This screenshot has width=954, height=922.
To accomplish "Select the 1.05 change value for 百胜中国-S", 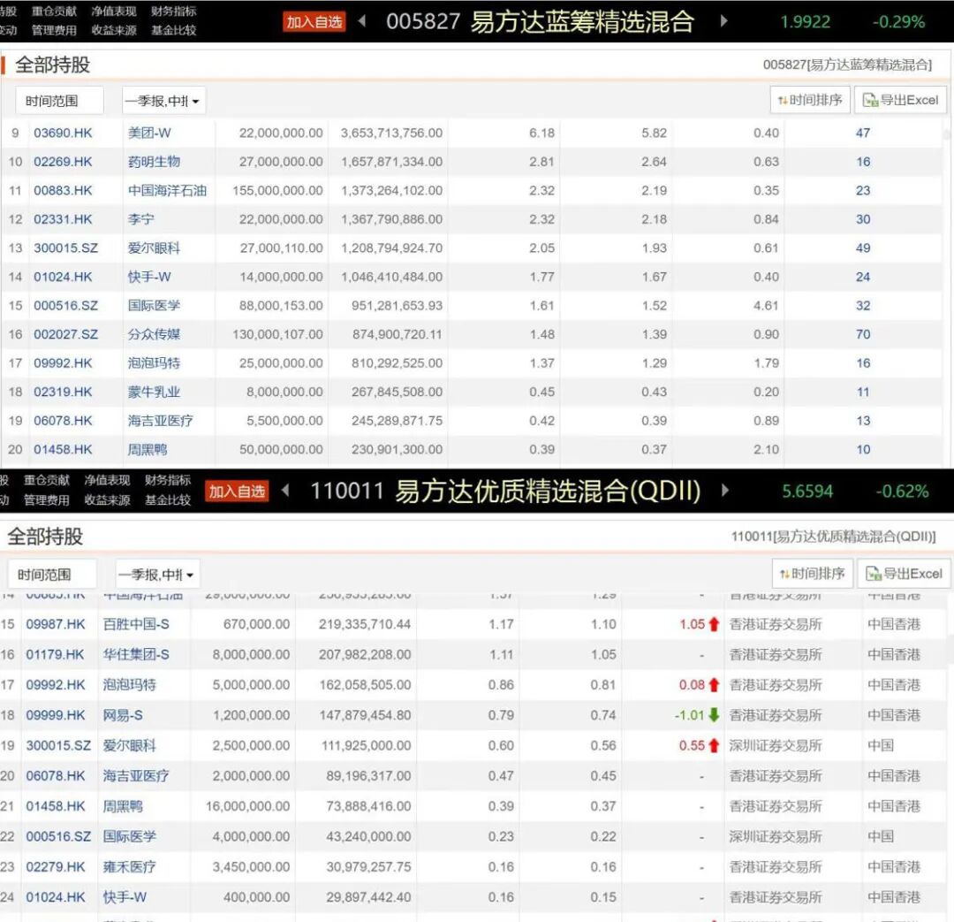I will point(693,624).
